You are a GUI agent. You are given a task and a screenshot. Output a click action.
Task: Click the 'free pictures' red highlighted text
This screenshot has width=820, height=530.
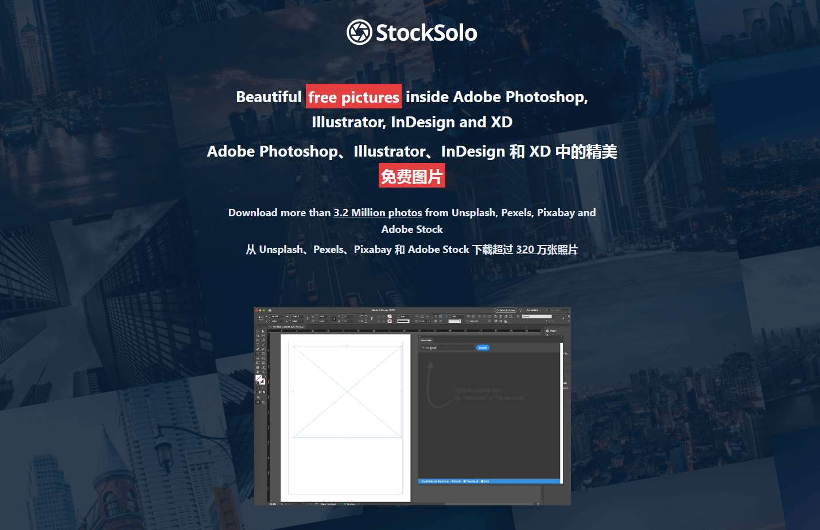click(353, 97)
